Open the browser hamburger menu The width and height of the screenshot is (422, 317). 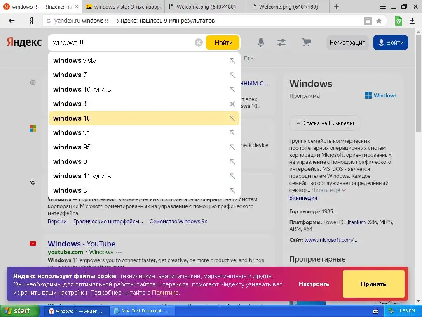(x=383, y=7)
